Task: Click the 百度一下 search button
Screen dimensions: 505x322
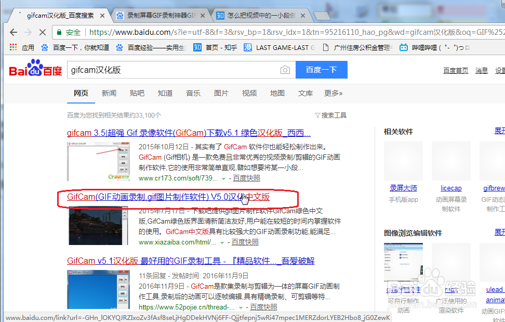Action: (x=322, y=70)
